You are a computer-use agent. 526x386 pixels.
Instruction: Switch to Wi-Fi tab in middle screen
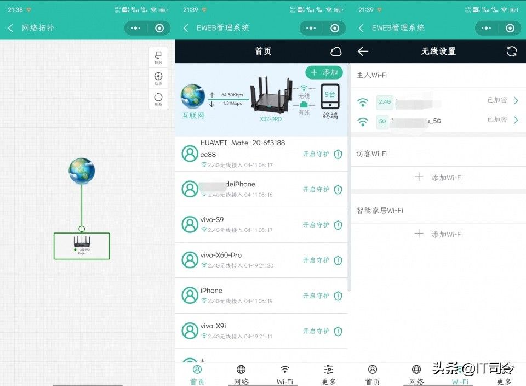[x=285, y=375]
